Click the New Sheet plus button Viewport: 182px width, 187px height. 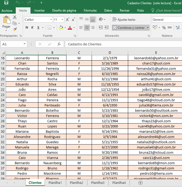click(140, 183)
